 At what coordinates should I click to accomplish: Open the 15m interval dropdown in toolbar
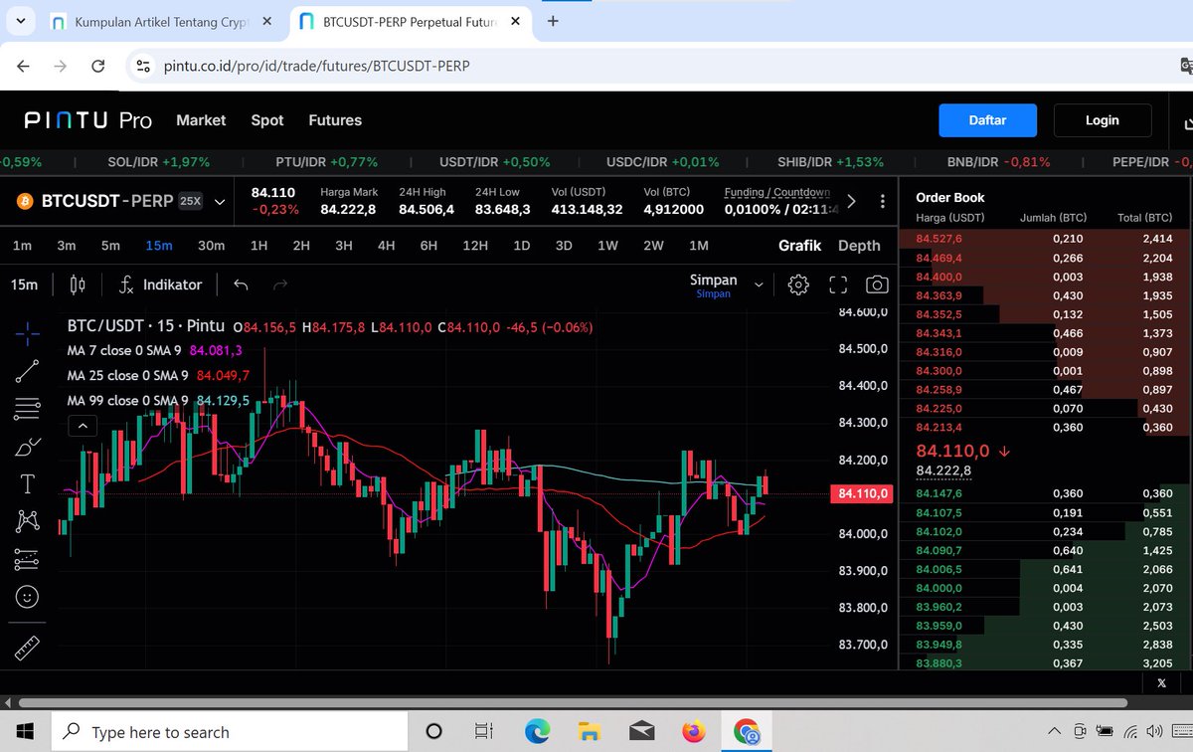pos(25,285)
